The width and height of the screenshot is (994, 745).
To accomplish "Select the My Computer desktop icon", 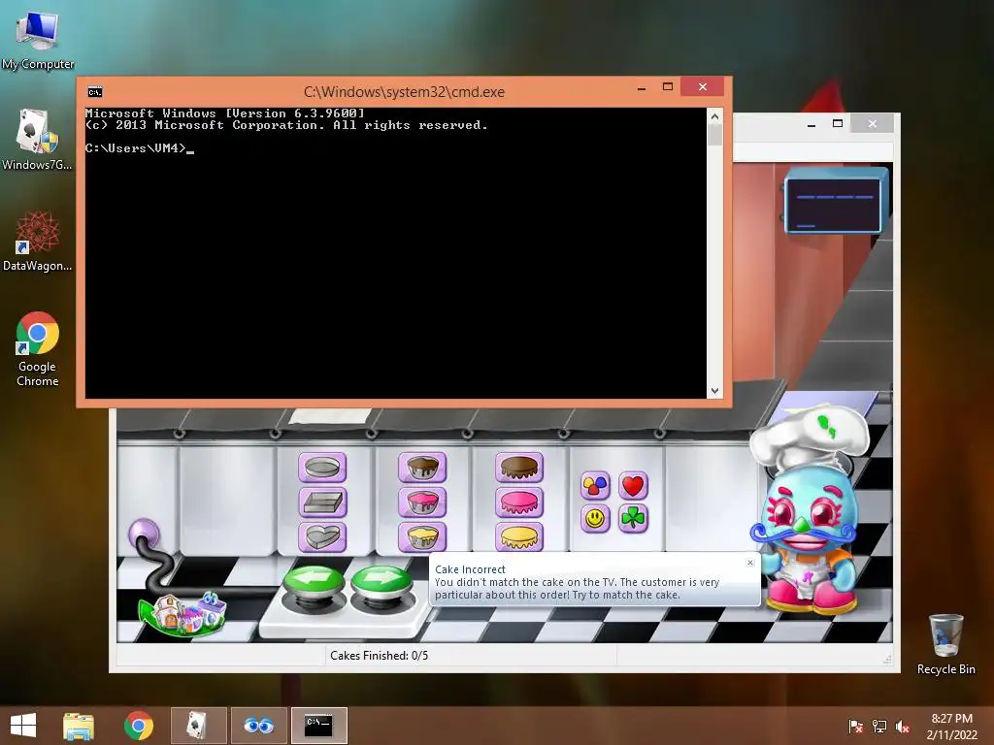I will (38, 40).
